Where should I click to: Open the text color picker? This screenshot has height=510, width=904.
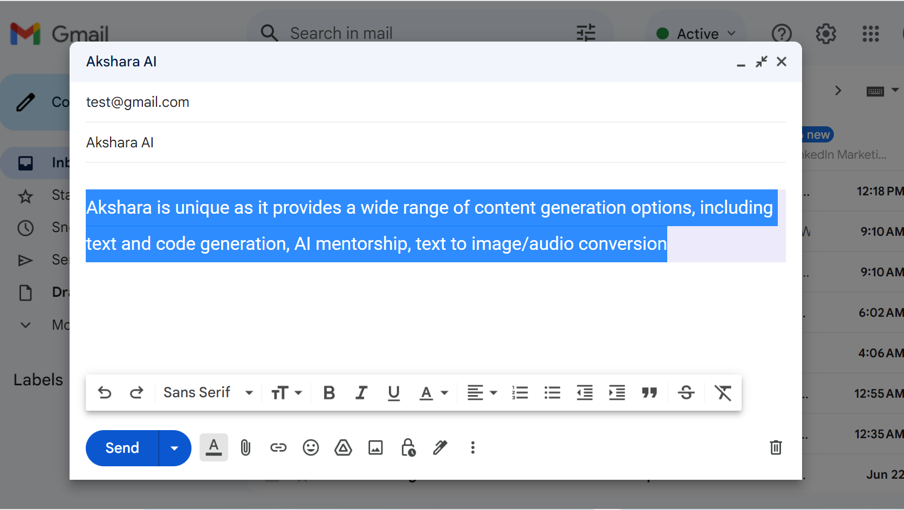(x=434, y=393)
